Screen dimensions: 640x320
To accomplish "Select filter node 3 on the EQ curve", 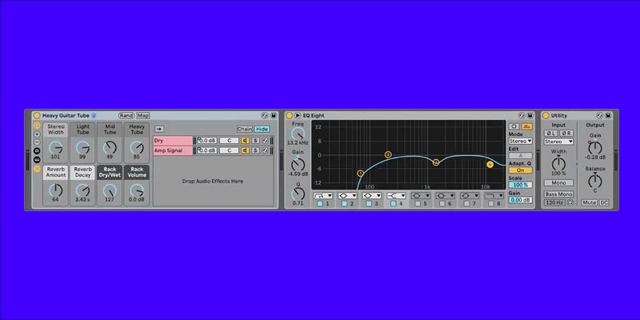I will click(436, 162).
